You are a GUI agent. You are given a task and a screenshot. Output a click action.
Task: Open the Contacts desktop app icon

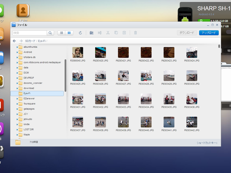pos(23,10)
